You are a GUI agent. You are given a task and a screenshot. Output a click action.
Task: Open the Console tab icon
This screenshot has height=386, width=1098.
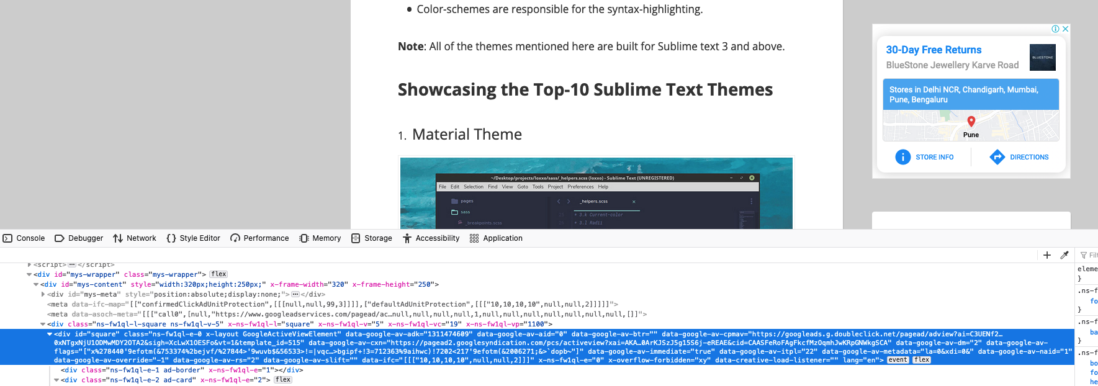click(7, 238)
